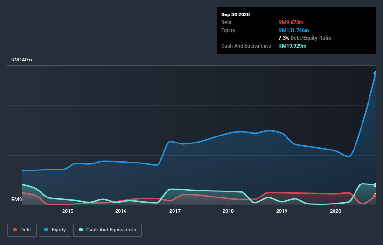Image resolution: width=383 pixels, height=245 pixels.
Task: Click the Debt endpoint marker on chart
Action: click(x=375, y=195)
